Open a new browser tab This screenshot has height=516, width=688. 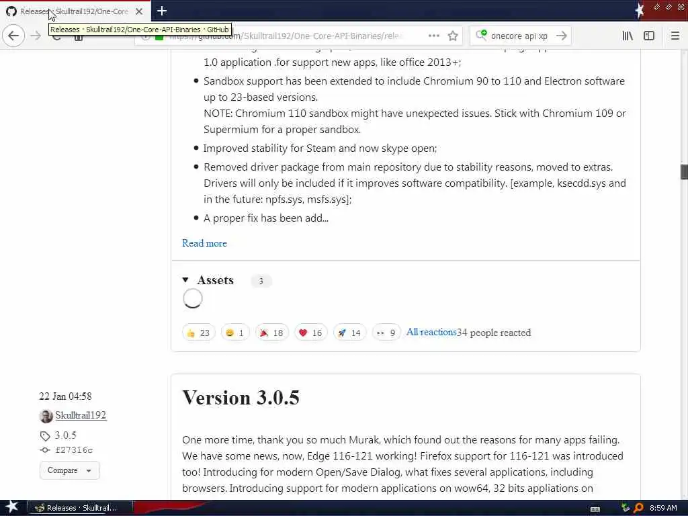point(161,11)
